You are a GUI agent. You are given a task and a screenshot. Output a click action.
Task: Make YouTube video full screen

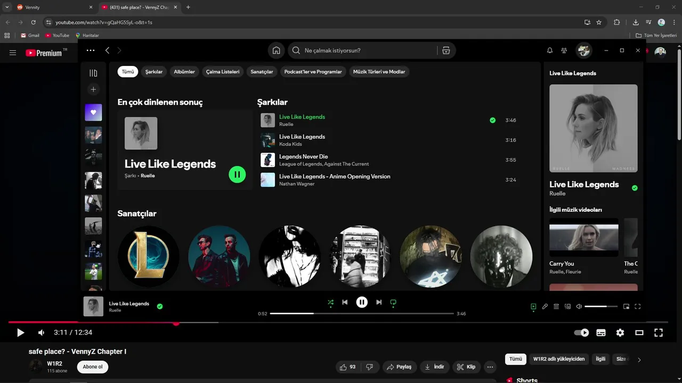click(x=659, y=332)
